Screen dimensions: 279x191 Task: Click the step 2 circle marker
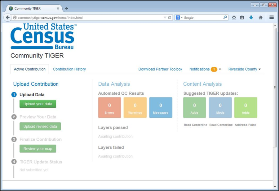(14, 117)
